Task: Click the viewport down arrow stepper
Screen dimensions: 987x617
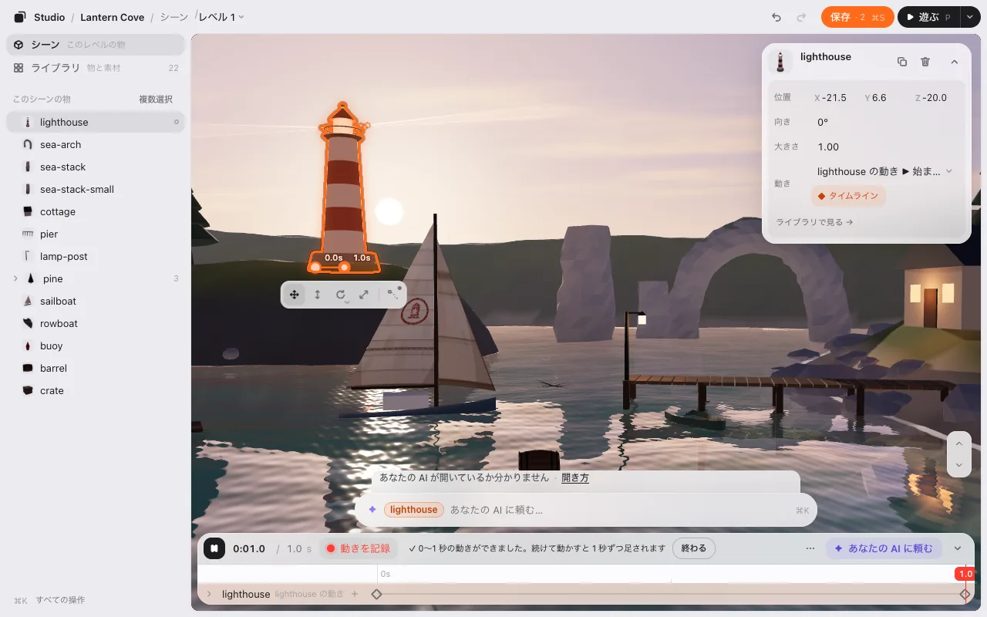Action: (958, 464)
